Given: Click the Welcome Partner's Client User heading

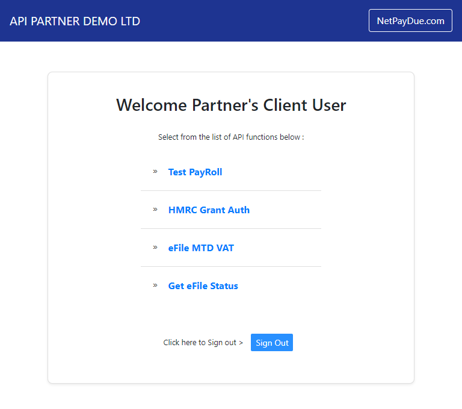Looking at the screenshot, I should (231, 105).
